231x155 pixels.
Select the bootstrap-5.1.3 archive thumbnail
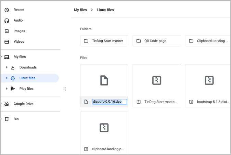point(209,80)
